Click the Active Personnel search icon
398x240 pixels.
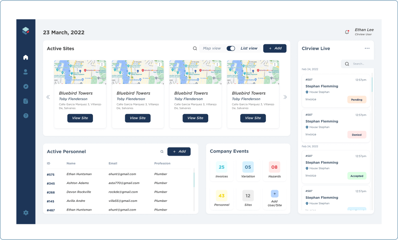(162, 151)
